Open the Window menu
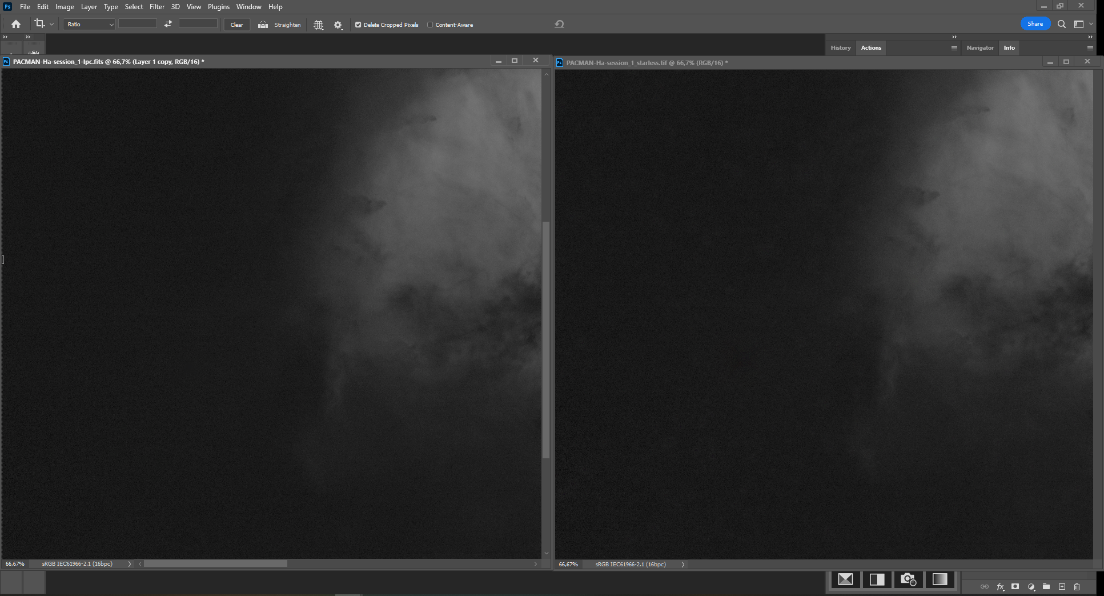The height and width of the screenshot is (596, 1104). pyautogui.click(x=248, y=7)
